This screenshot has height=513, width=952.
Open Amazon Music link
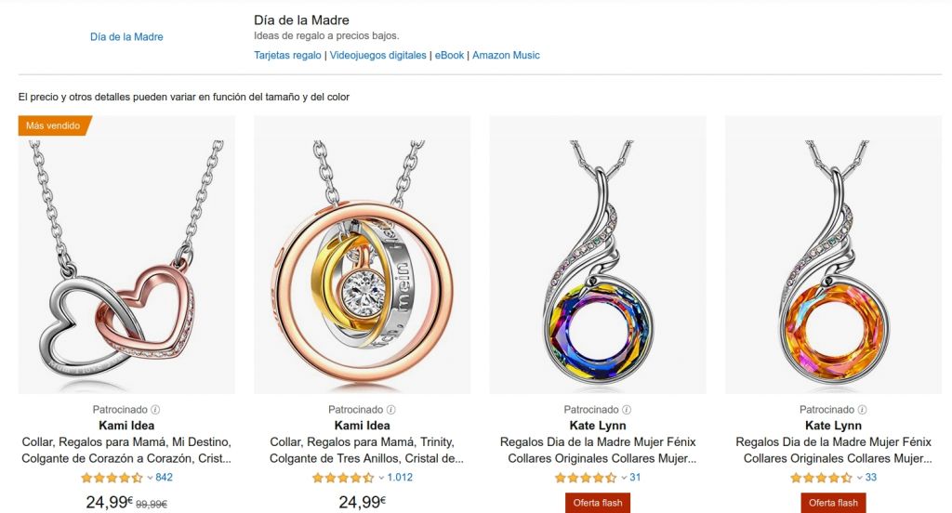pos(506,55)
